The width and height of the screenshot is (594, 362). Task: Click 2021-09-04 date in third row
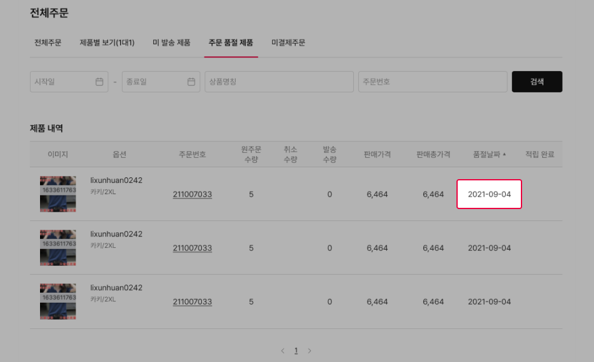[489, 302]
